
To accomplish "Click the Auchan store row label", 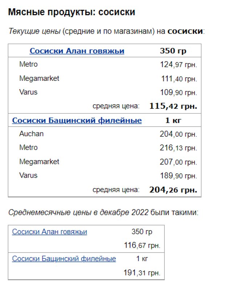I will point(31,134).
